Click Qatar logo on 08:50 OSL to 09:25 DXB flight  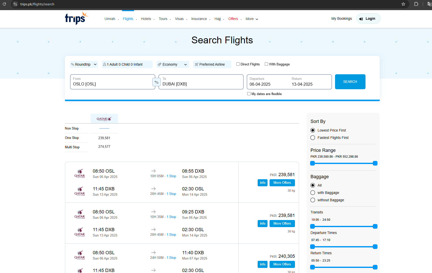80,214
